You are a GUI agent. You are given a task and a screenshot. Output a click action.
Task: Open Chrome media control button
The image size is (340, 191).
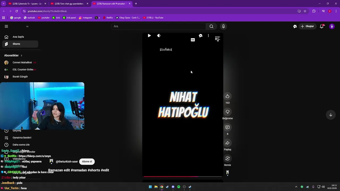tap(323, 11)
